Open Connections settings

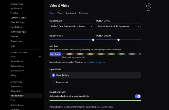(x=17, y=41)
